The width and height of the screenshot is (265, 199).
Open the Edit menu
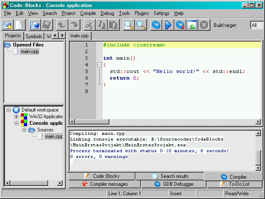(x=19, y=13)
